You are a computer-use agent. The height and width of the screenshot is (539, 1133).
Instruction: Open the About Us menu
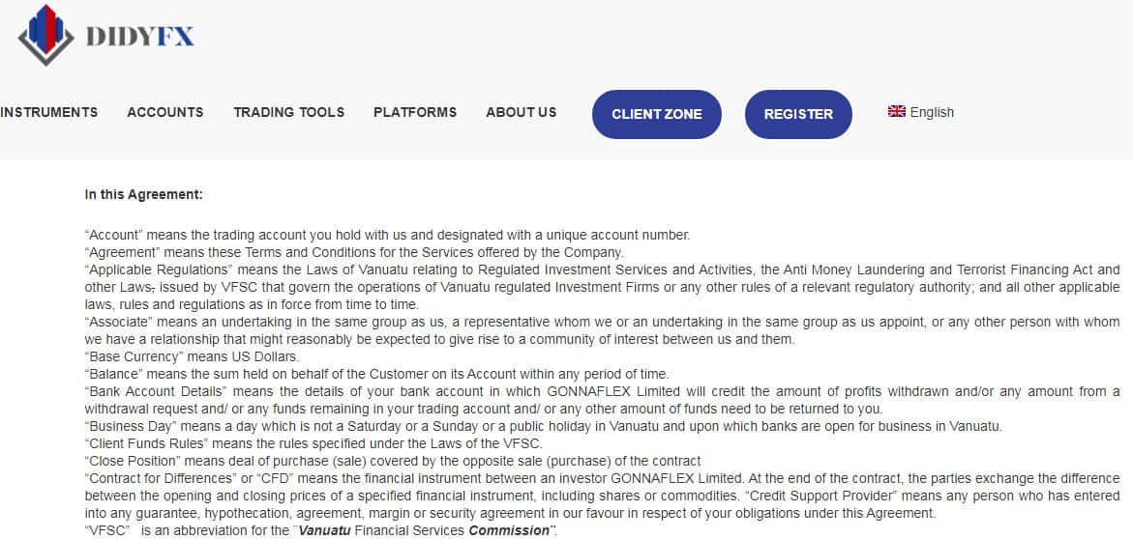522,112
